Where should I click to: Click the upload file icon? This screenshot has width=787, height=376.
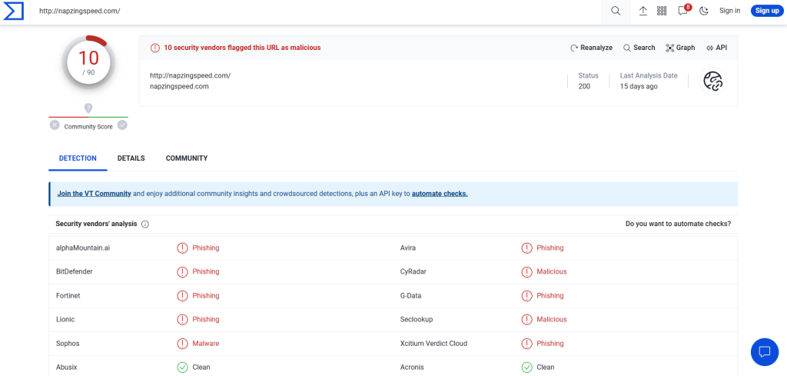[643, 11]
